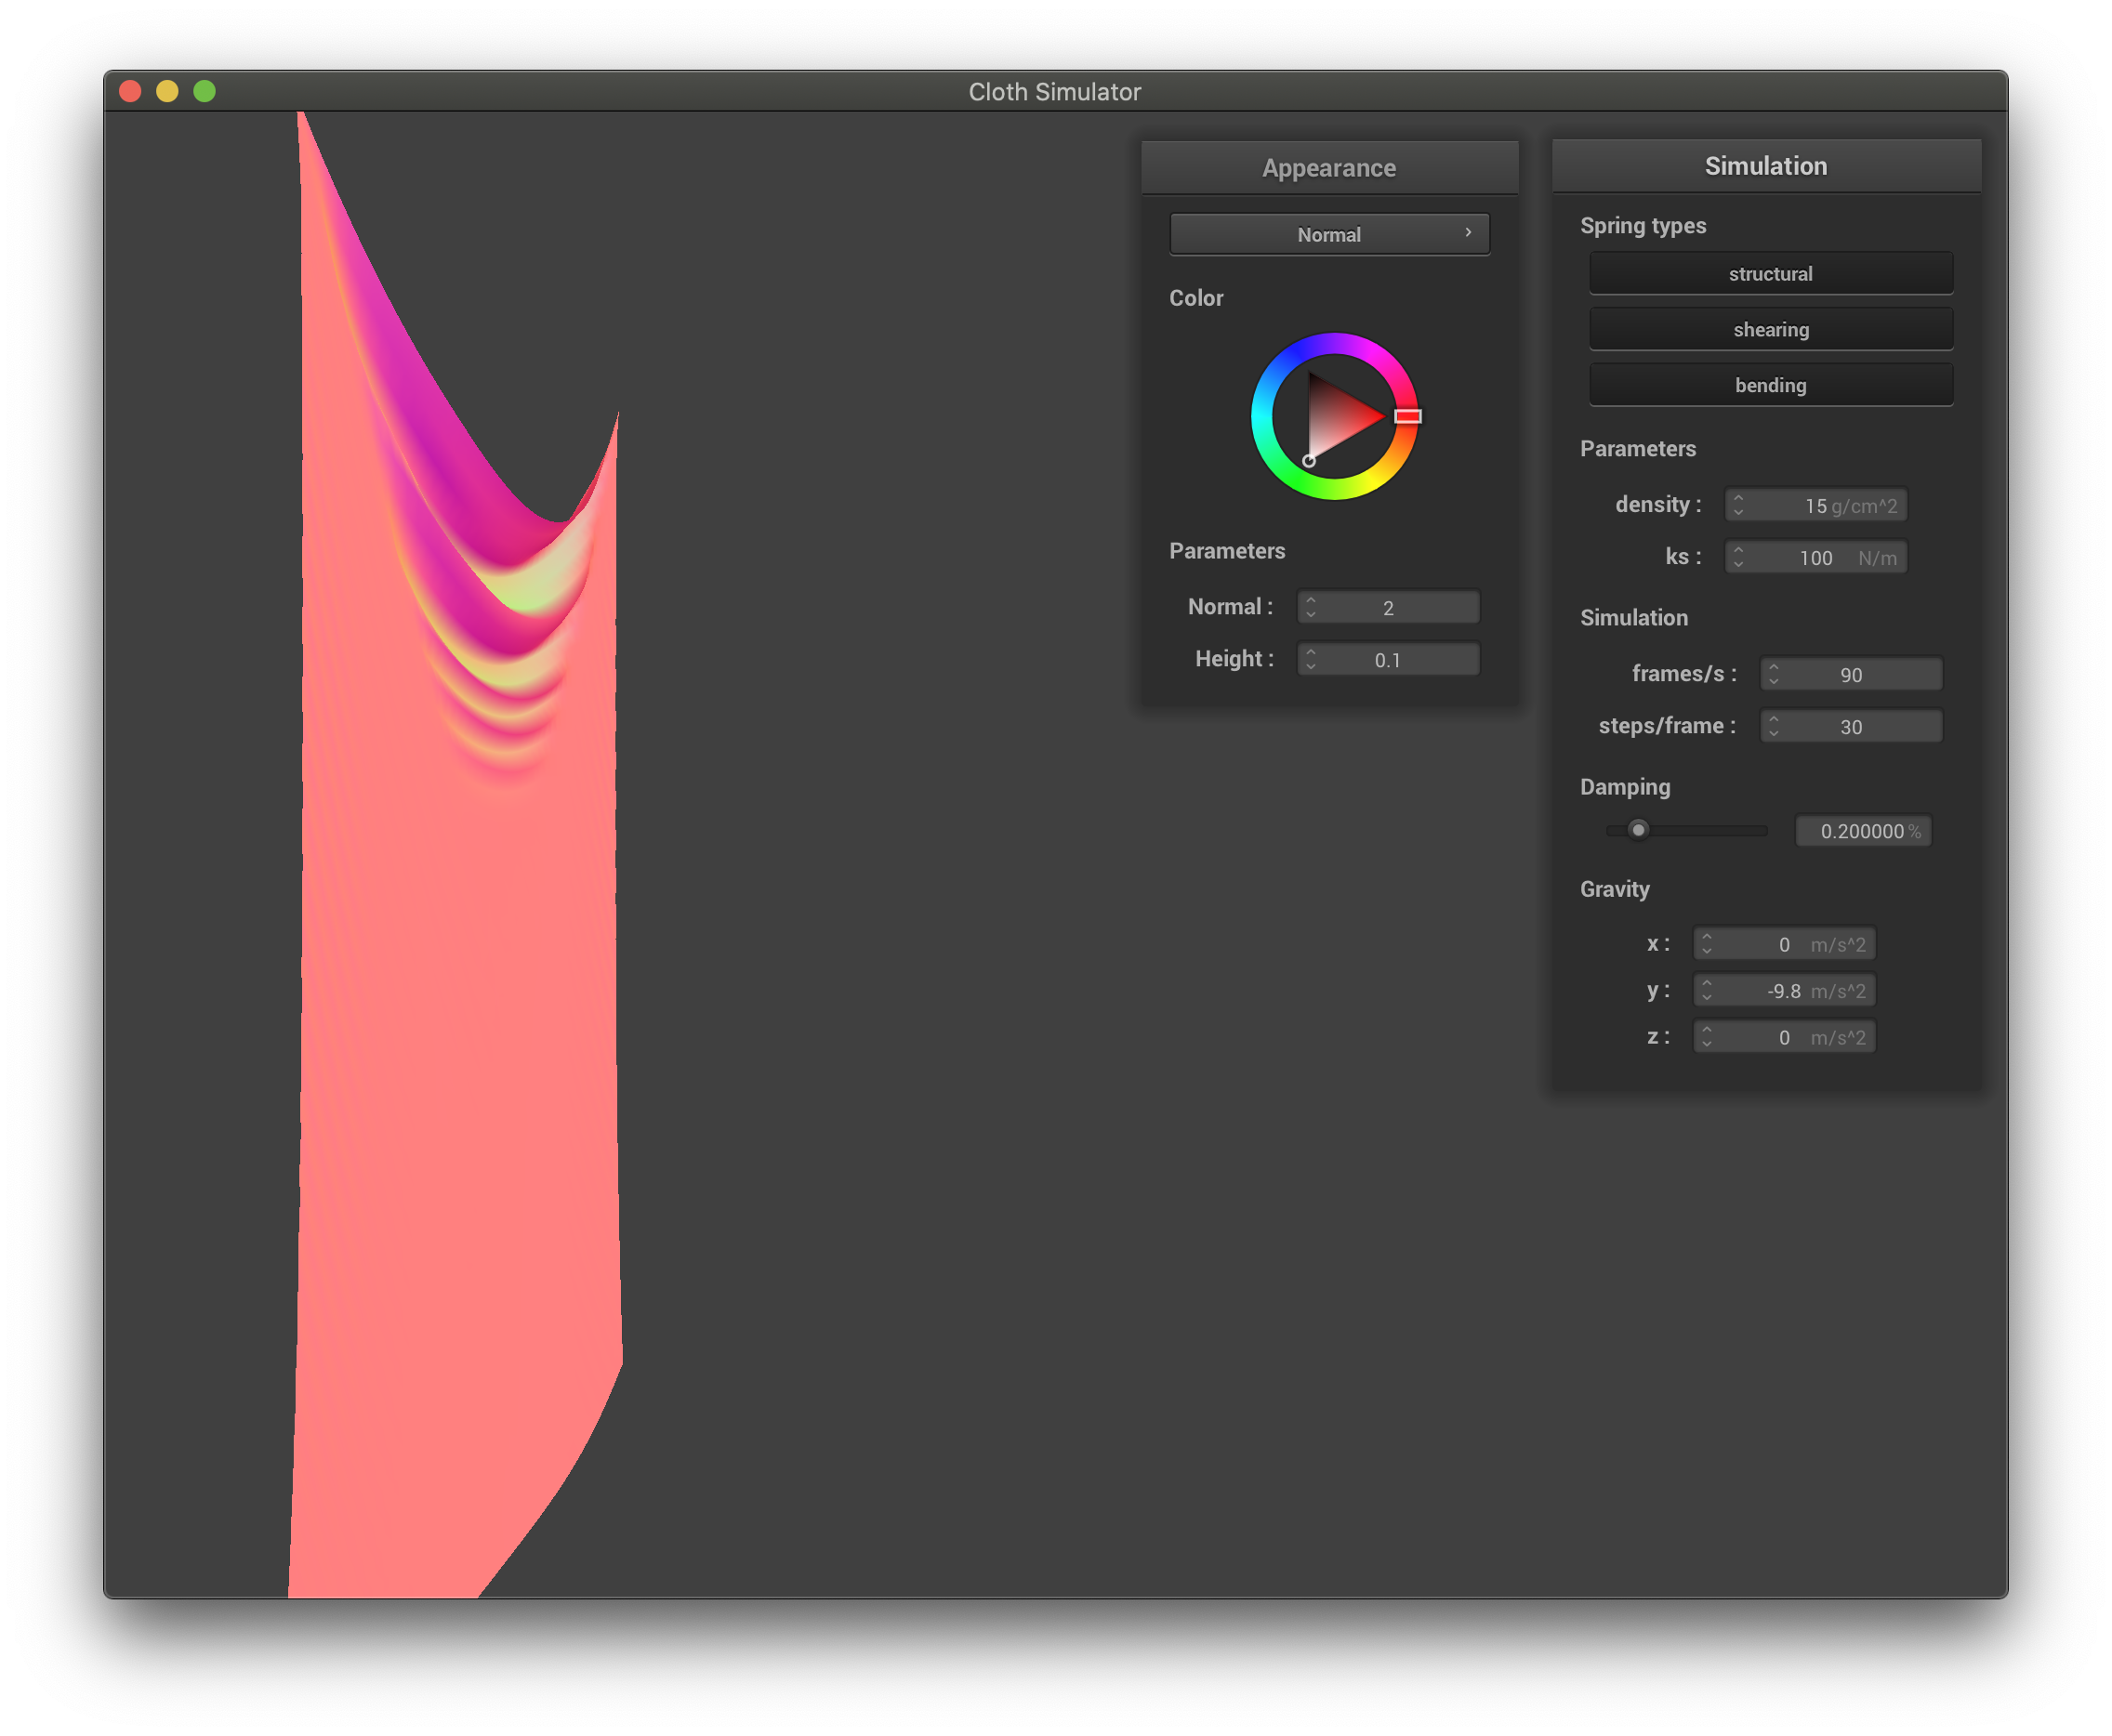The height and width of the screenshot is (1736, 2112).
Task: Click the 'Damping' heading text
Action: [1625, 787]
